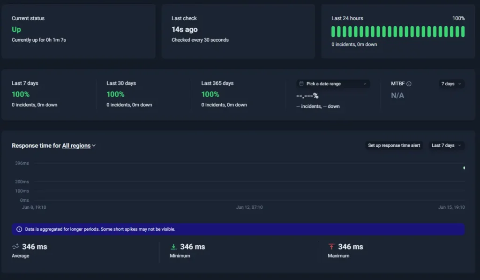Click the green Up status text
Viewport: 480px width, 280px height.
pyautogui.click(x=16, y=30)
